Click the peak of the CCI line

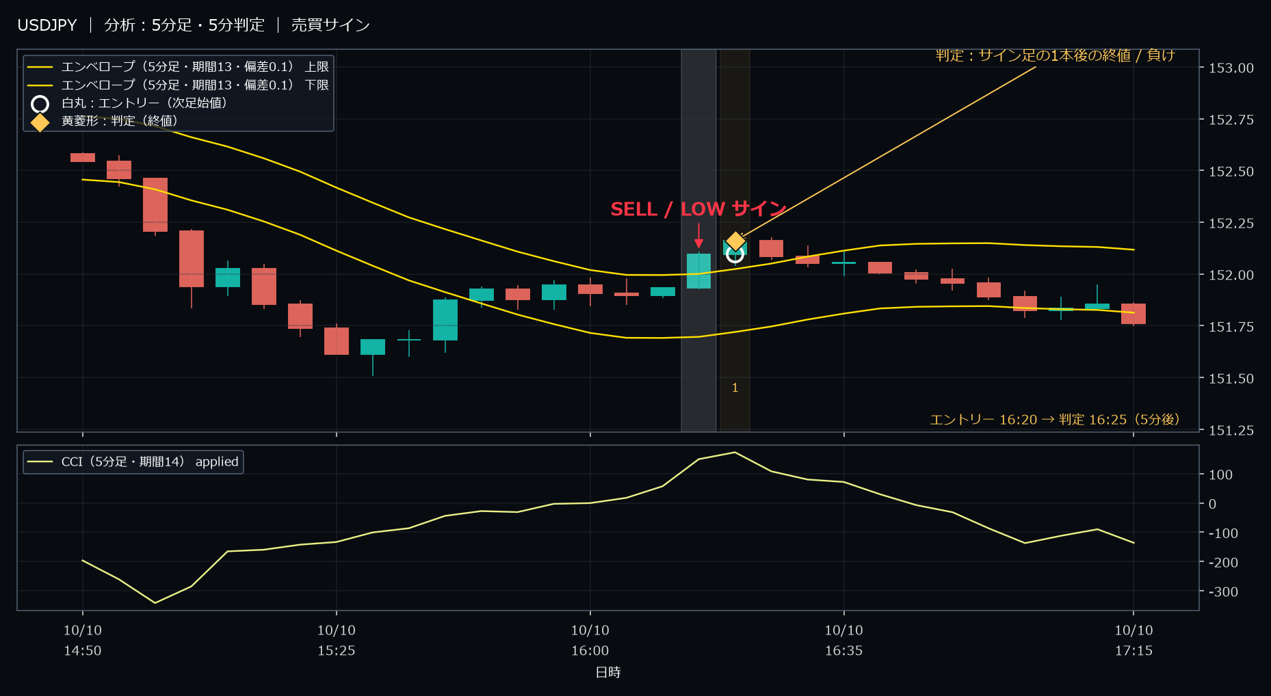[x=735, y=452]
